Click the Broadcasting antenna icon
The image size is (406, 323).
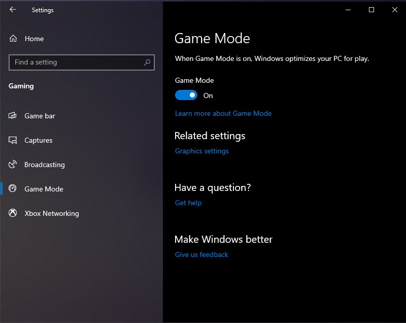(13, 165)
